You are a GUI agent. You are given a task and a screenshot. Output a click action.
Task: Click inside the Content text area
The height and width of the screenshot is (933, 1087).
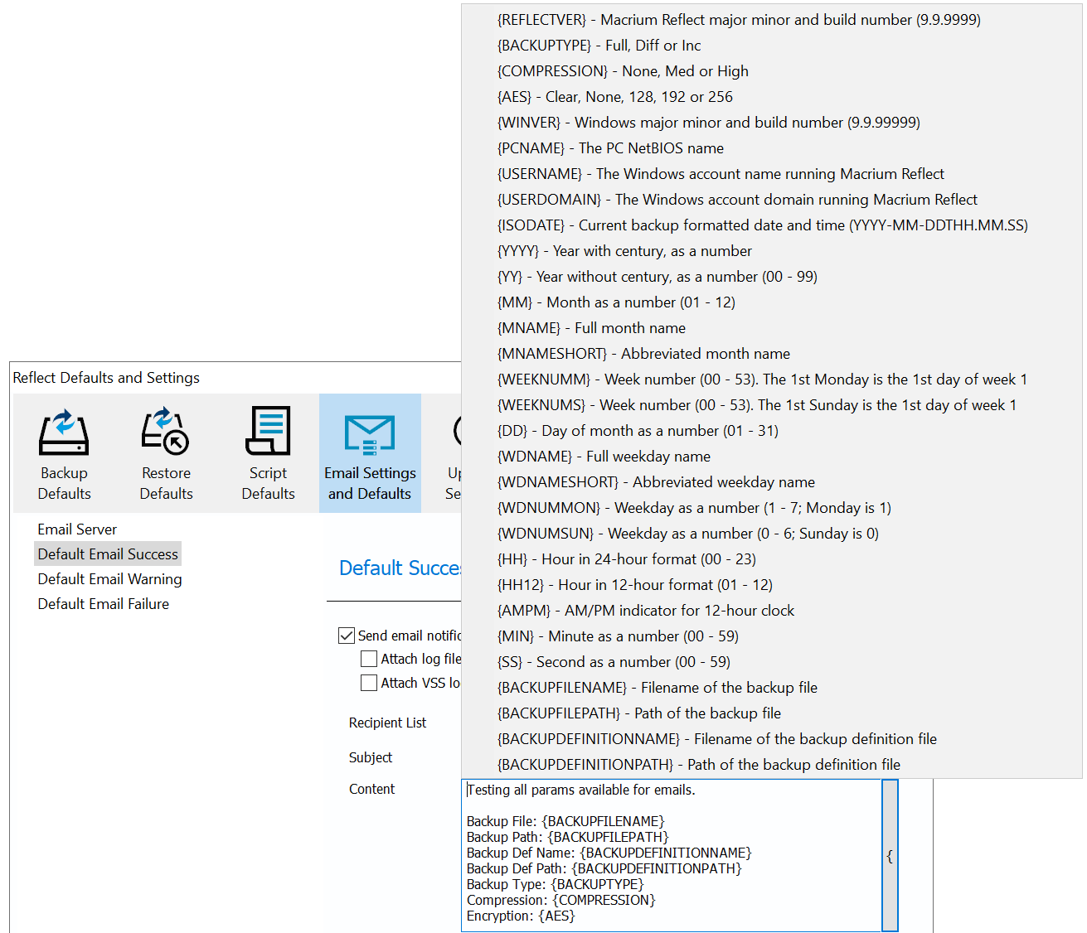click(x=671, y=856)
